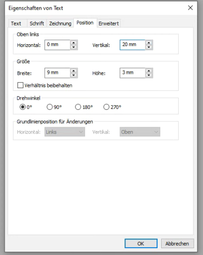
Task: Open the Zeichnung tab
Action: [60, 24]
